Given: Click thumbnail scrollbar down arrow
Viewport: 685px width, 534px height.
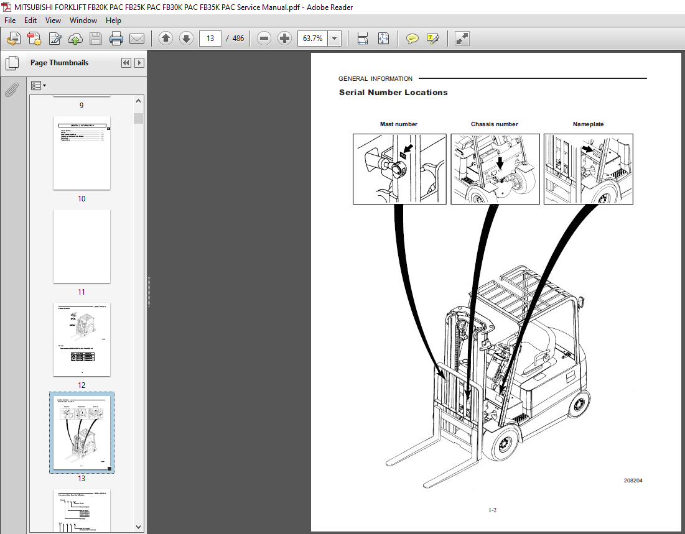Looking at the screenshot, I should [139, 527].
